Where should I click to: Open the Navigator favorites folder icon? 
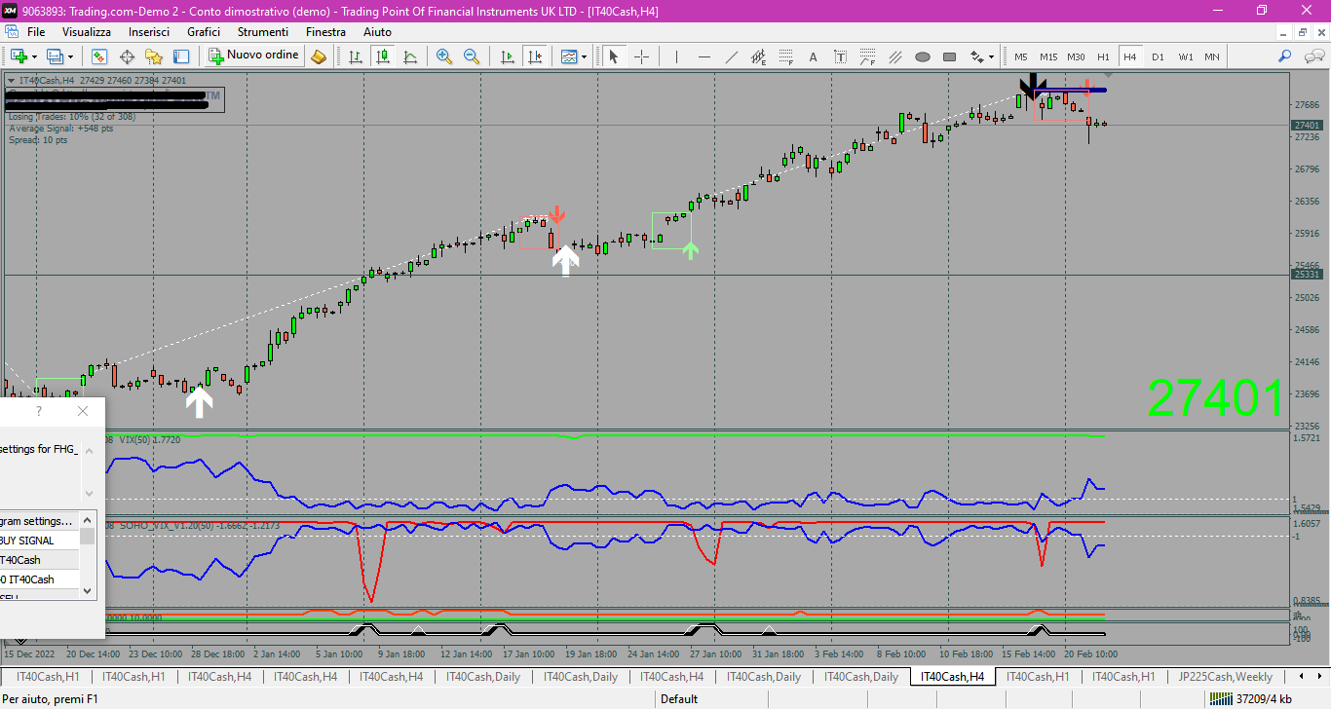pos(154,56)
